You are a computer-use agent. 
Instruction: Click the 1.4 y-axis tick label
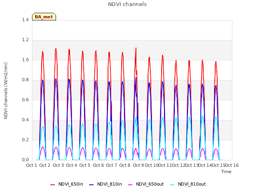[25, 20]
